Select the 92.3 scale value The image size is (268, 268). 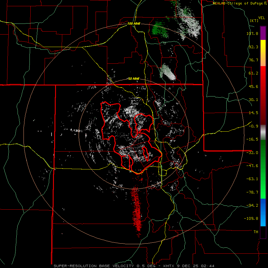point(253,47)
